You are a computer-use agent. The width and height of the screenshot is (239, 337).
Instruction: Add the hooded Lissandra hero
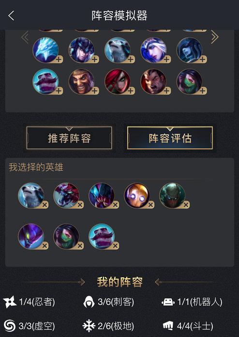[x=203, y=59]
